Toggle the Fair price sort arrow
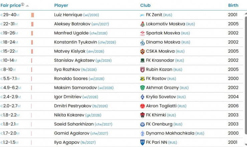Image resolution: width=247 pixels, height=147 pixels. (x=27, y=6)
